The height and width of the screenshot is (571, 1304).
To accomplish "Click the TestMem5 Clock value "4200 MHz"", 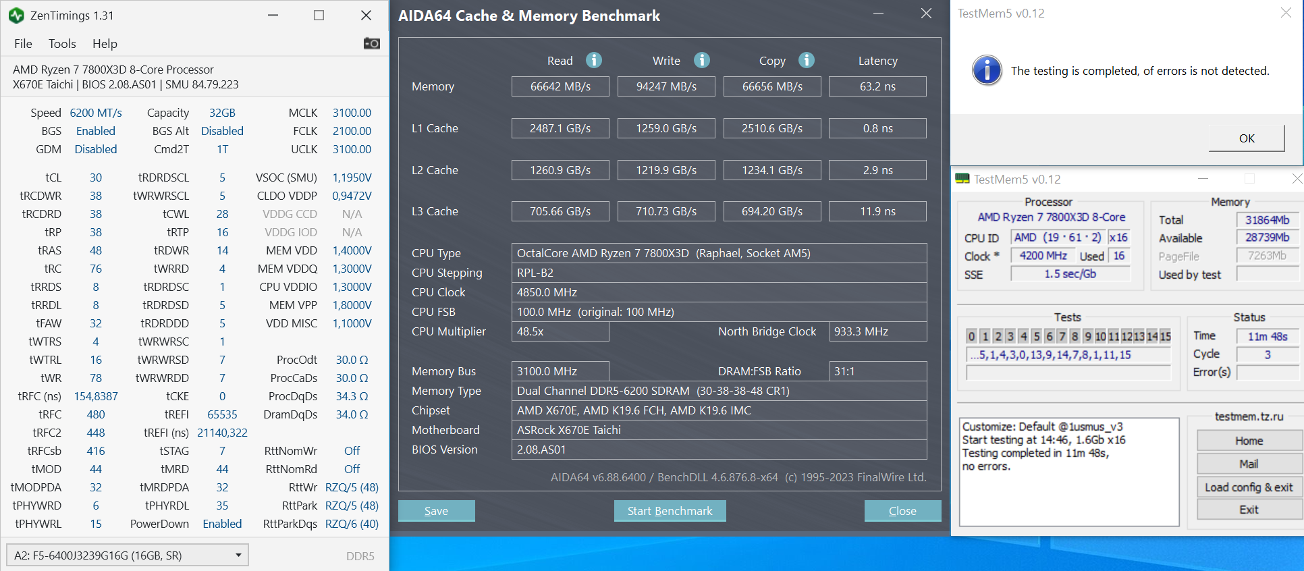I will pos(1043,256).
